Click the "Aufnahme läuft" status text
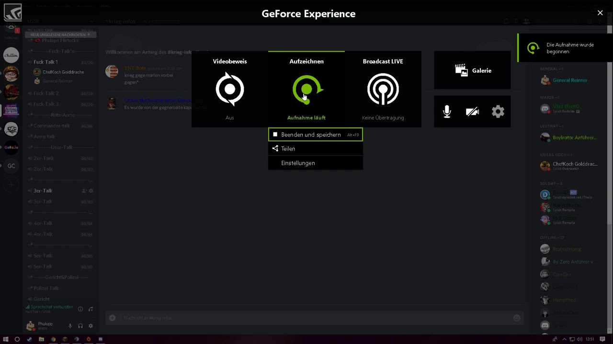613x344 pixels. point(306,118)
